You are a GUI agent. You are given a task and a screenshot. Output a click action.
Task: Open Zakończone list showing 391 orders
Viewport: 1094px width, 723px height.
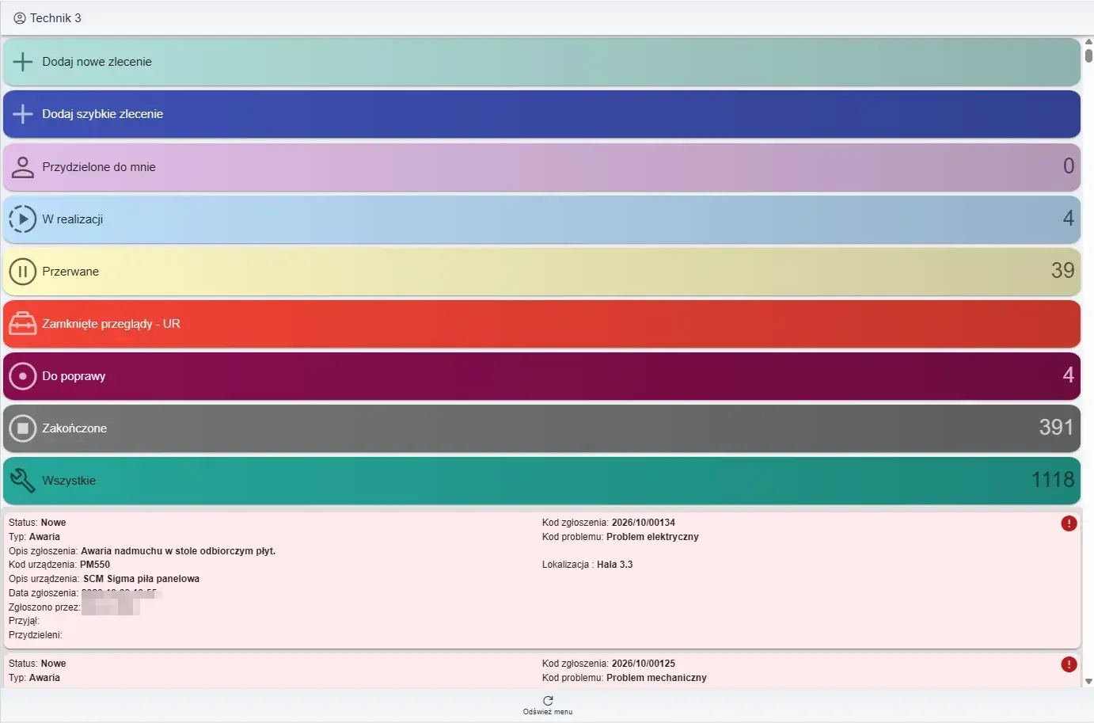coord(541,428)
